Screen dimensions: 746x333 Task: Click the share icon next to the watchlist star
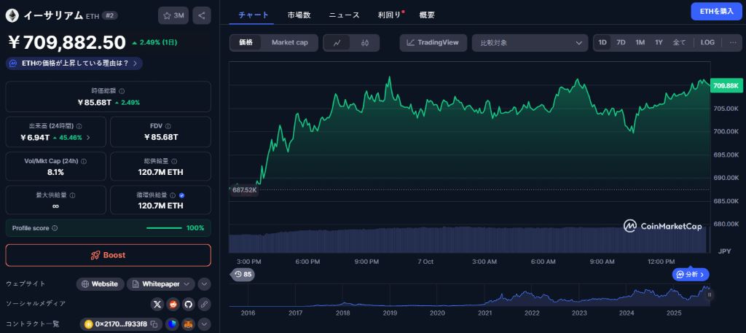pos(202,15)
